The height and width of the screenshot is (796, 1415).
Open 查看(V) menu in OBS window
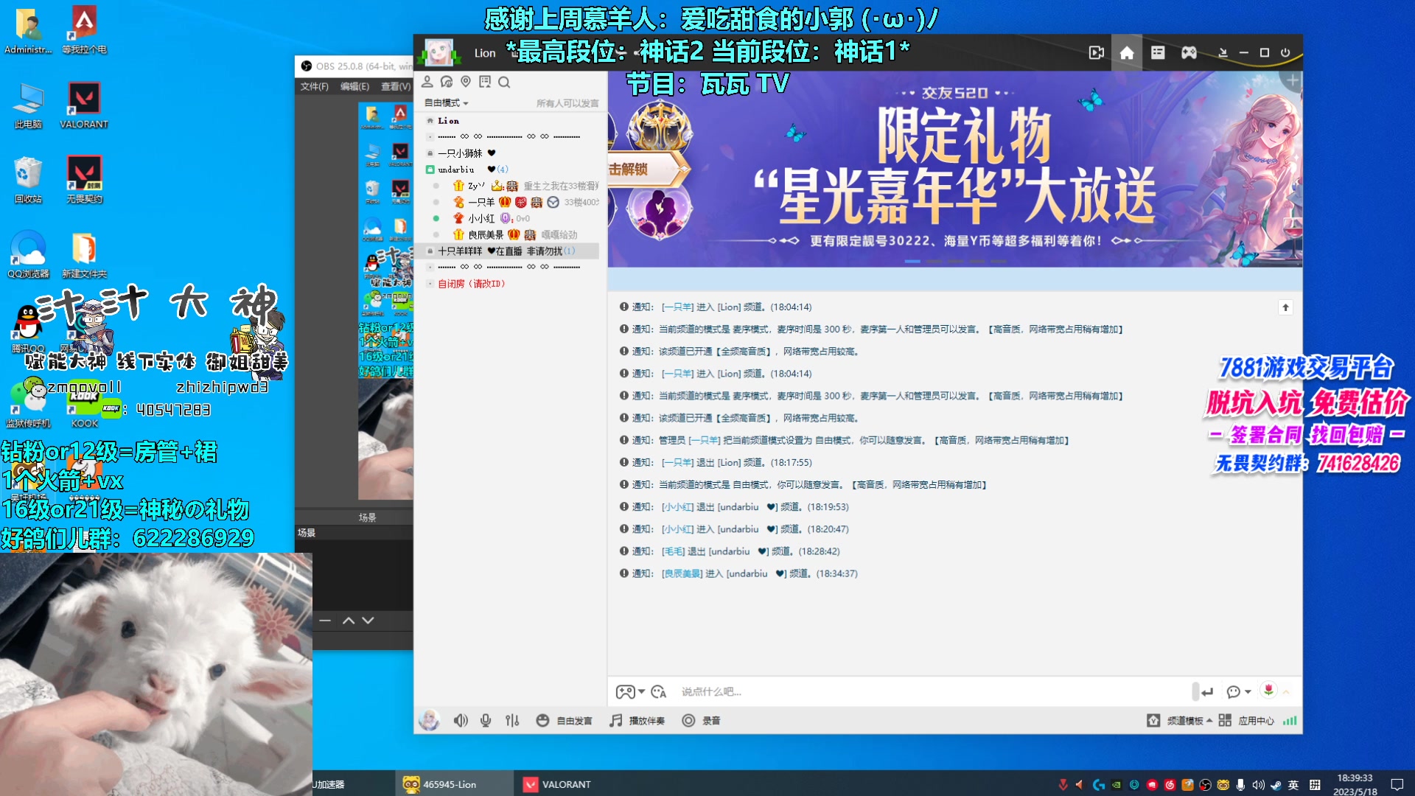(x=396, y=87)
